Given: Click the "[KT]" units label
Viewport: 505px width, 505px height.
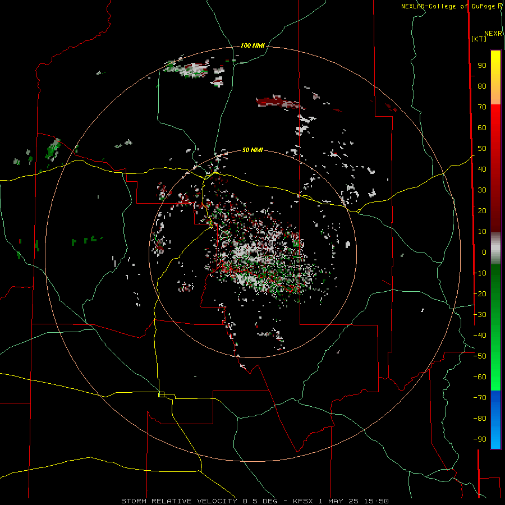Looking at the screenshot, I should pos(479,39).
